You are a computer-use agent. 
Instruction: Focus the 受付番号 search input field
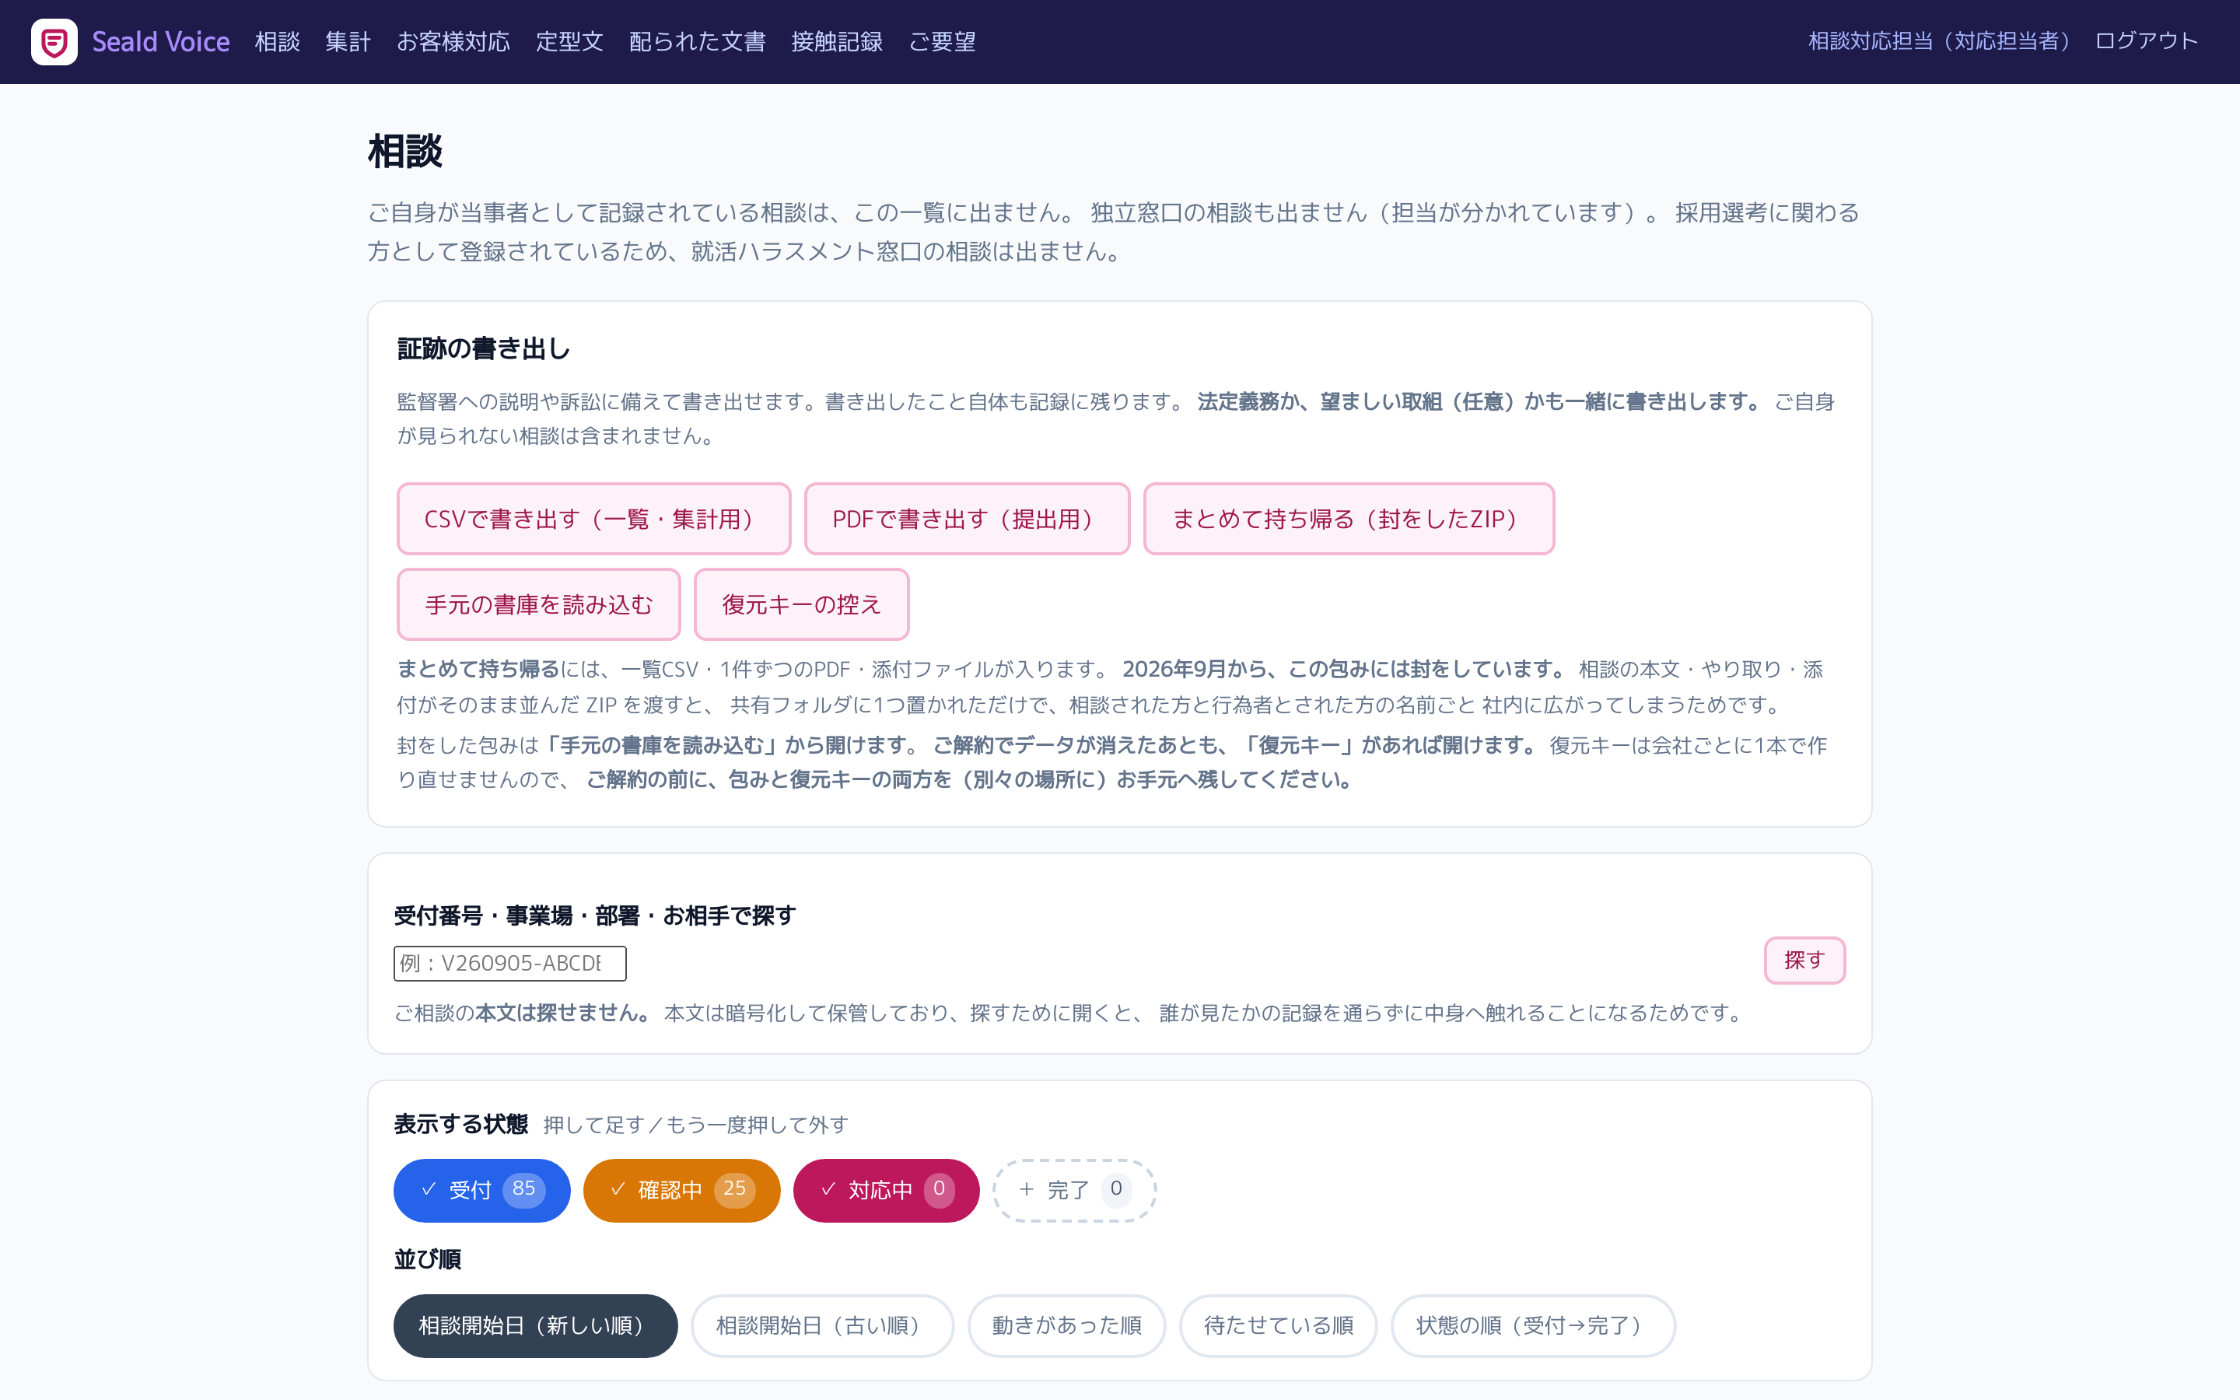[x=510, y=963]
